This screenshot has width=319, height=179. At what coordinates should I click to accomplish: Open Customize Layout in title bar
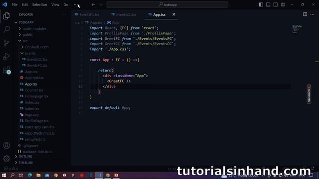click(x=283, y=4)
